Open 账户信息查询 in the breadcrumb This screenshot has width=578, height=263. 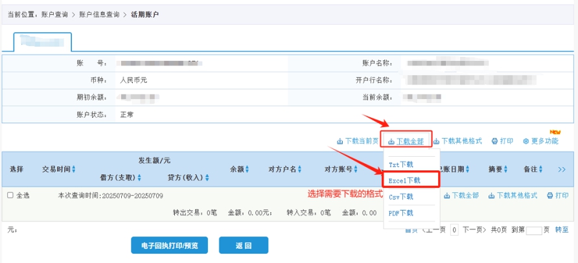click(100, 15)
